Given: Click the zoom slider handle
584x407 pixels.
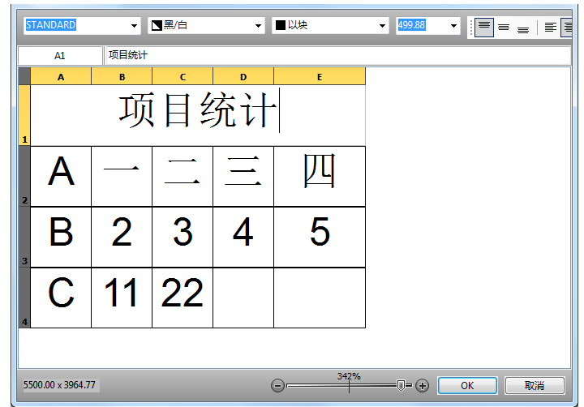Looking at the screenshot, I should (401, 385).
